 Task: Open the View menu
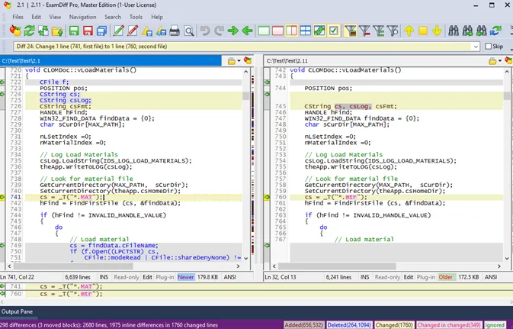pos(55,17)
